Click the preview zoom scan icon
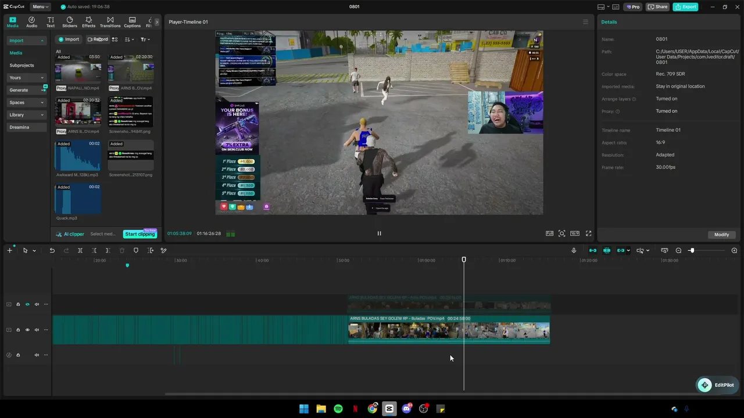744x418 pixels. (561, 233)
